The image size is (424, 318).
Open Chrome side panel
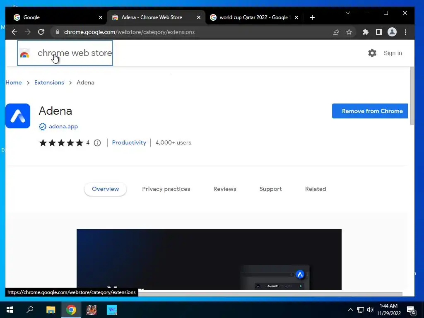pyautogui.click(x=378, y=32)
